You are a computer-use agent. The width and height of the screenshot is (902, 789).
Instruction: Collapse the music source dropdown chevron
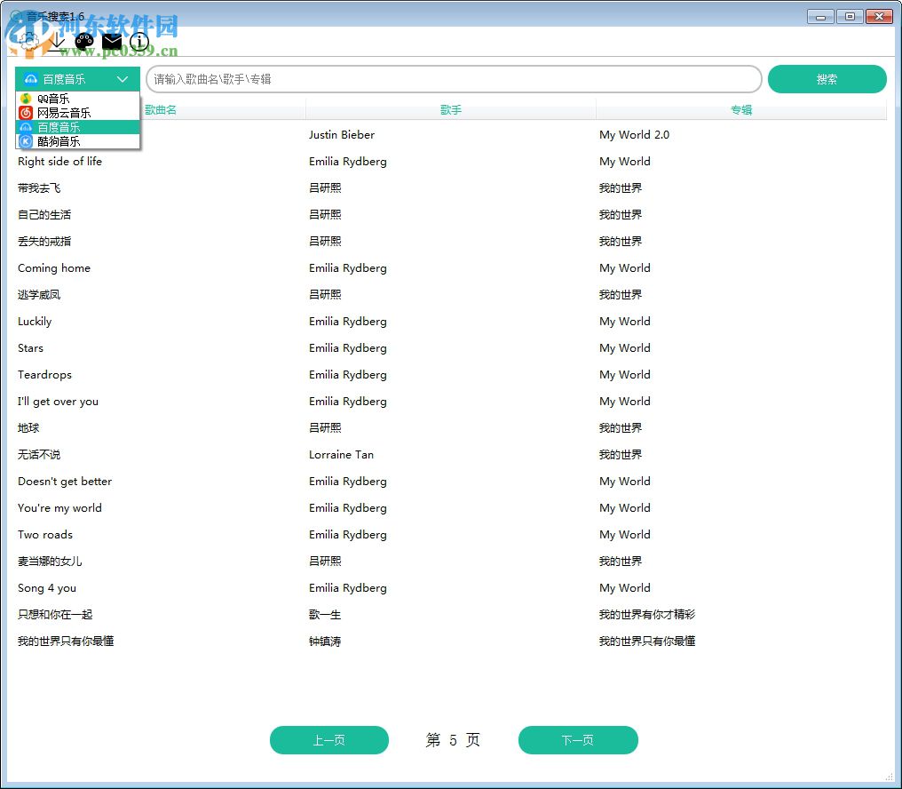pos(123,79)
